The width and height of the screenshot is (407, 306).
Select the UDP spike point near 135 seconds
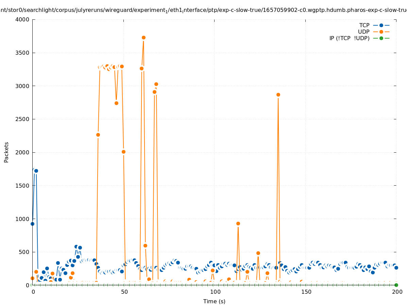[x=278, y=95]
